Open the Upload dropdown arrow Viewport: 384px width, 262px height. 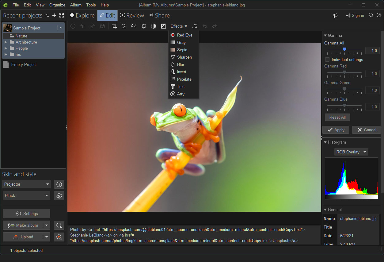pyautogui.click(x=46, y=237)
